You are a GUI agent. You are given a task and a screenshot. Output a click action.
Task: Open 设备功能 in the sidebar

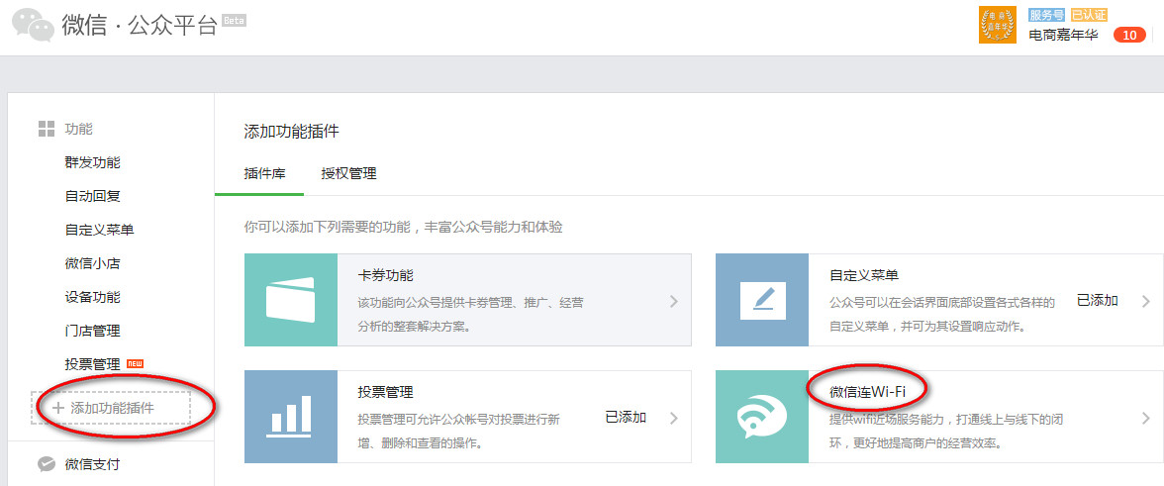tap(93, 298)
